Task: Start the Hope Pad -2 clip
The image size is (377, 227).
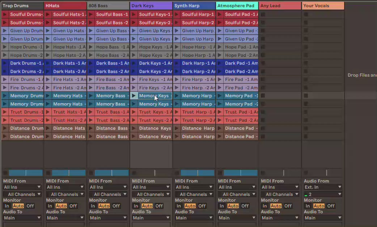Action: 220,55
